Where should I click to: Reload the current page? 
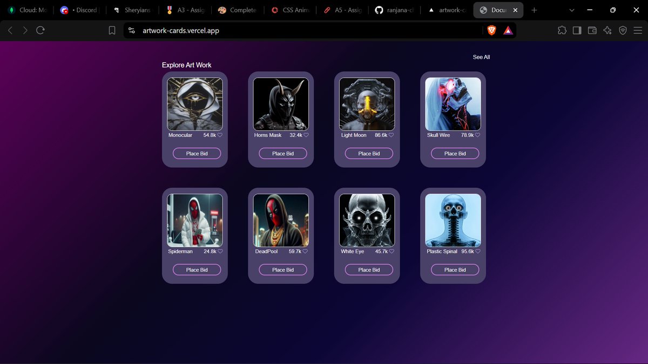tap(40, 31)
